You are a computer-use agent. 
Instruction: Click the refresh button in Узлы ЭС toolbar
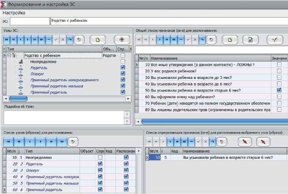[78, 40]
